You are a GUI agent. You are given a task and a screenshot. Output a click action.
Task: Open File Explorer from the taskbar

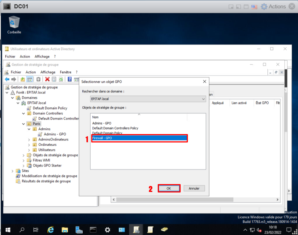(x=65, y=230)
